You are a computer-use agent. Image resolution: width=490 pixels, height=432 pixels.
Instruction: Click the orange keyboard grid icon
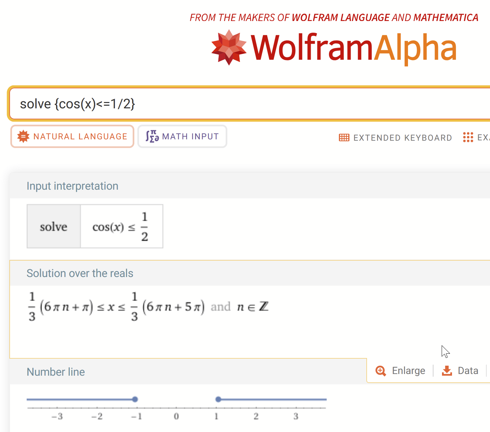click(344, 137)
